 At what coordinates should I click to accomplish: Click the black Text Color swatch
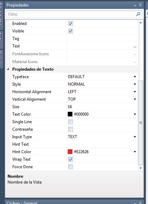tap(70, 114)
